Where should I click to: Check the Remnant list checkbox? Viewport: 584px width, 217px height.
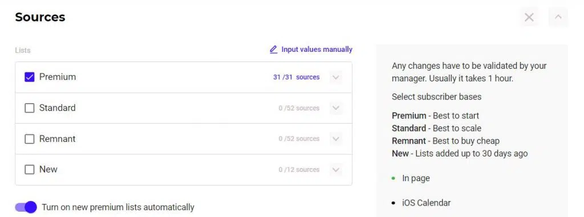(x=30, y=139)
